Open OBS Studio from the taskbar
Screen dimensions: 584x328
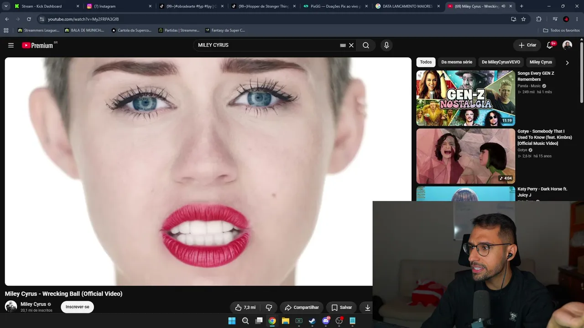pos(339,321)
